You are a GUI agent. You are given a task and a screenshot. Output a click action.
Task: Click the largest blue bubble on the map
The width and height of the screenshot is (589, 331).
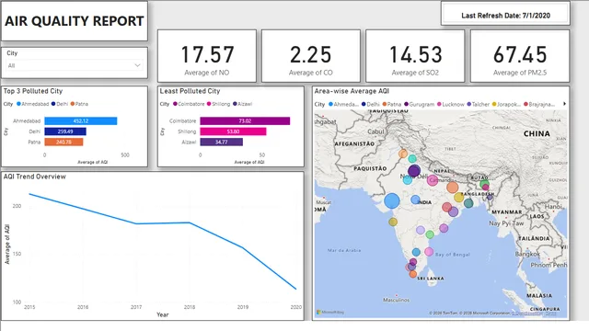392,200
